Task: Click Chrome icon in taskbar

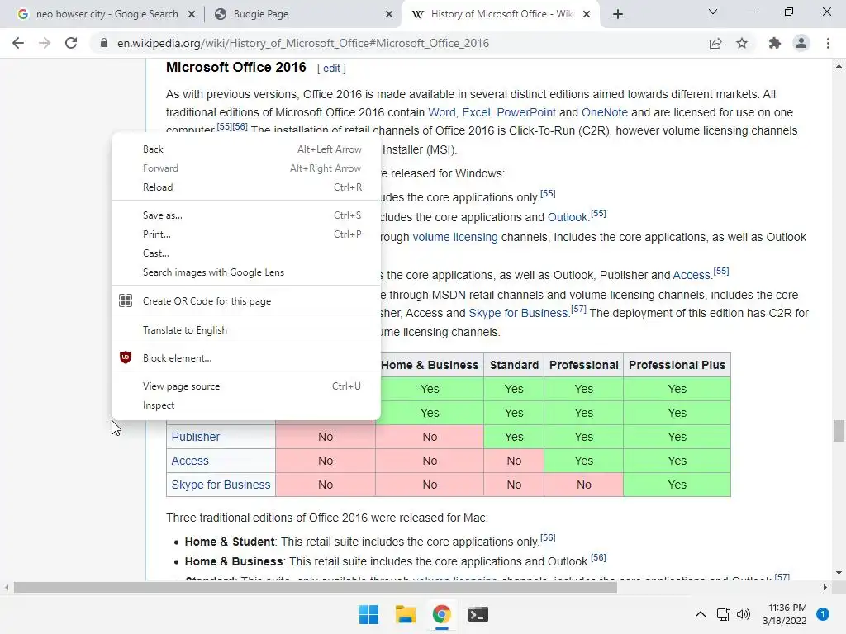Action: click(x=441, y=614)
